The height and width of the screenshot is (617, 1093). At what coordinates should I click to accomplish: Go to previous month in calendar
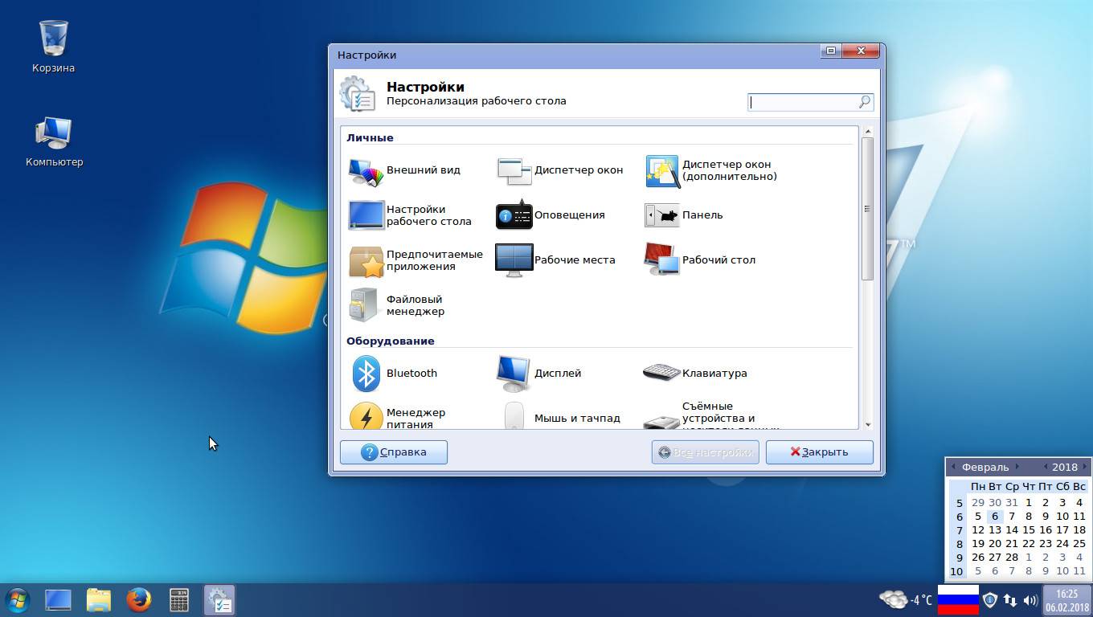pos(953,467)
